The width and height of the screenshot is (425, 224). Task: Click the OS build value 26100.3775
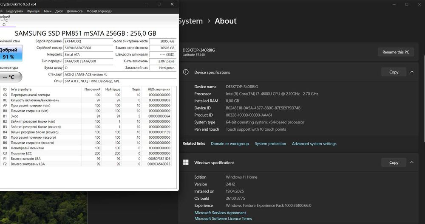[x=235, y=198]
